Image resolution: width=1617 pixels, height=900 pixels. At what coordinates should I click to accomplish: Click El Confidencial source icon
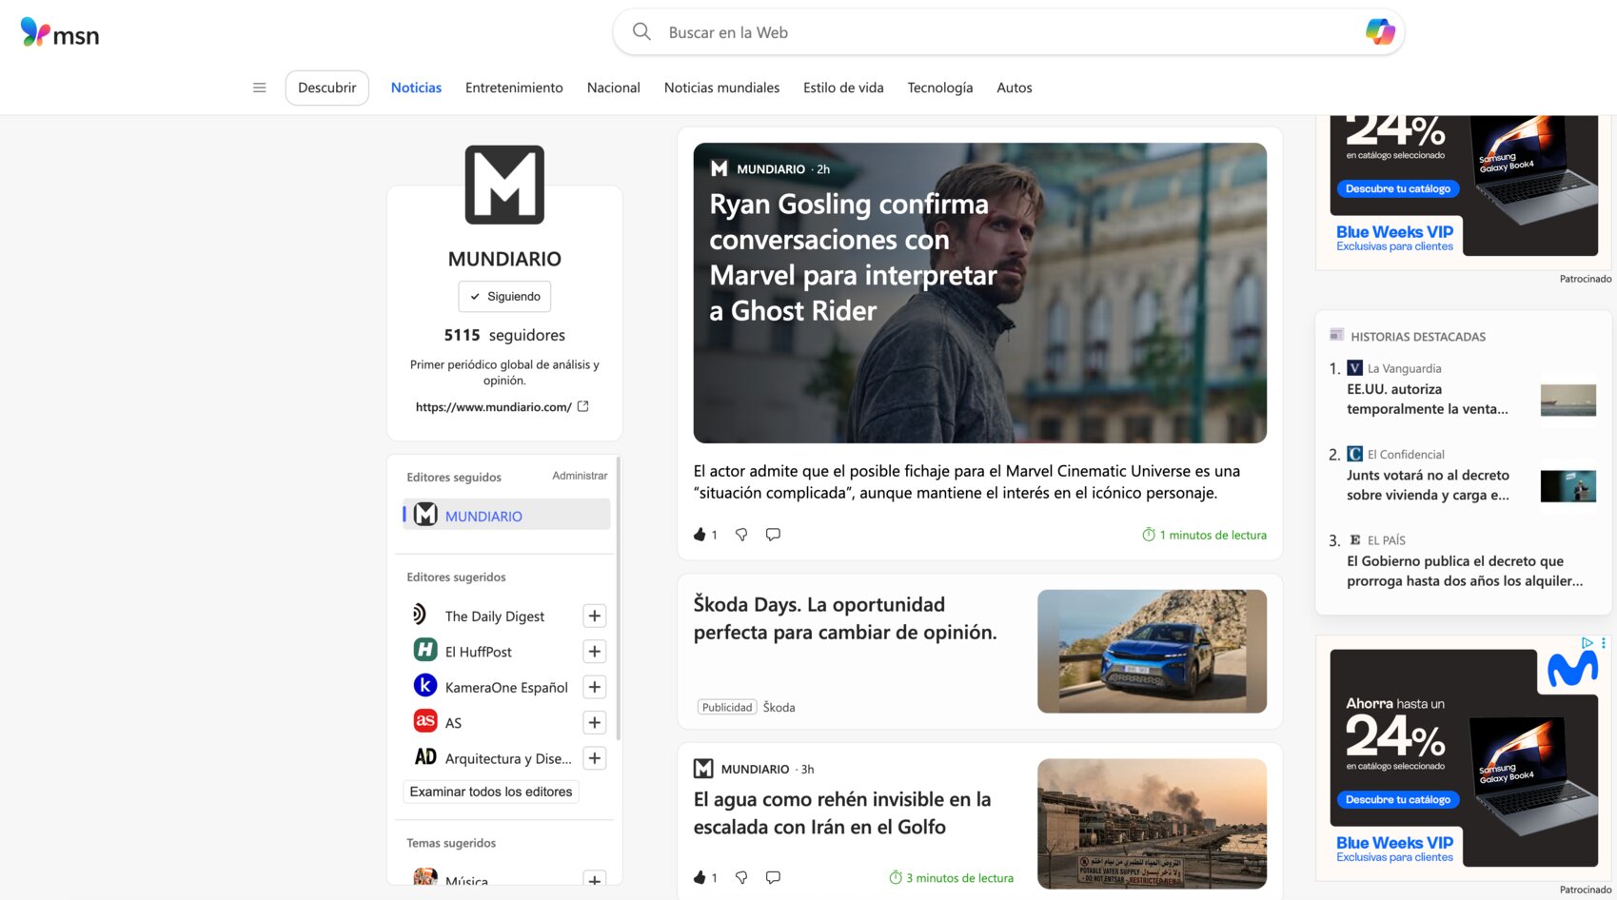[1355, 454]
